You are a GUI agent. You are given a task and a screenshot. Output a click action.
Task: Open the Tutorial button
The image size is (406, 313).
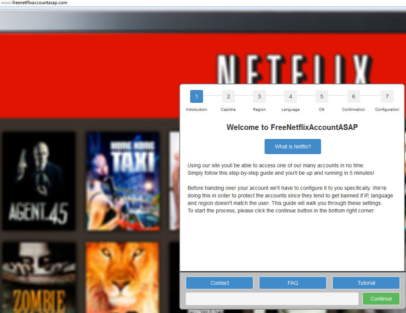[x=366, y=283]
